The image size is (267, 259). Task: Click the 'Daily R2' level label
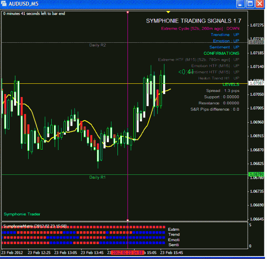point(97,45)
